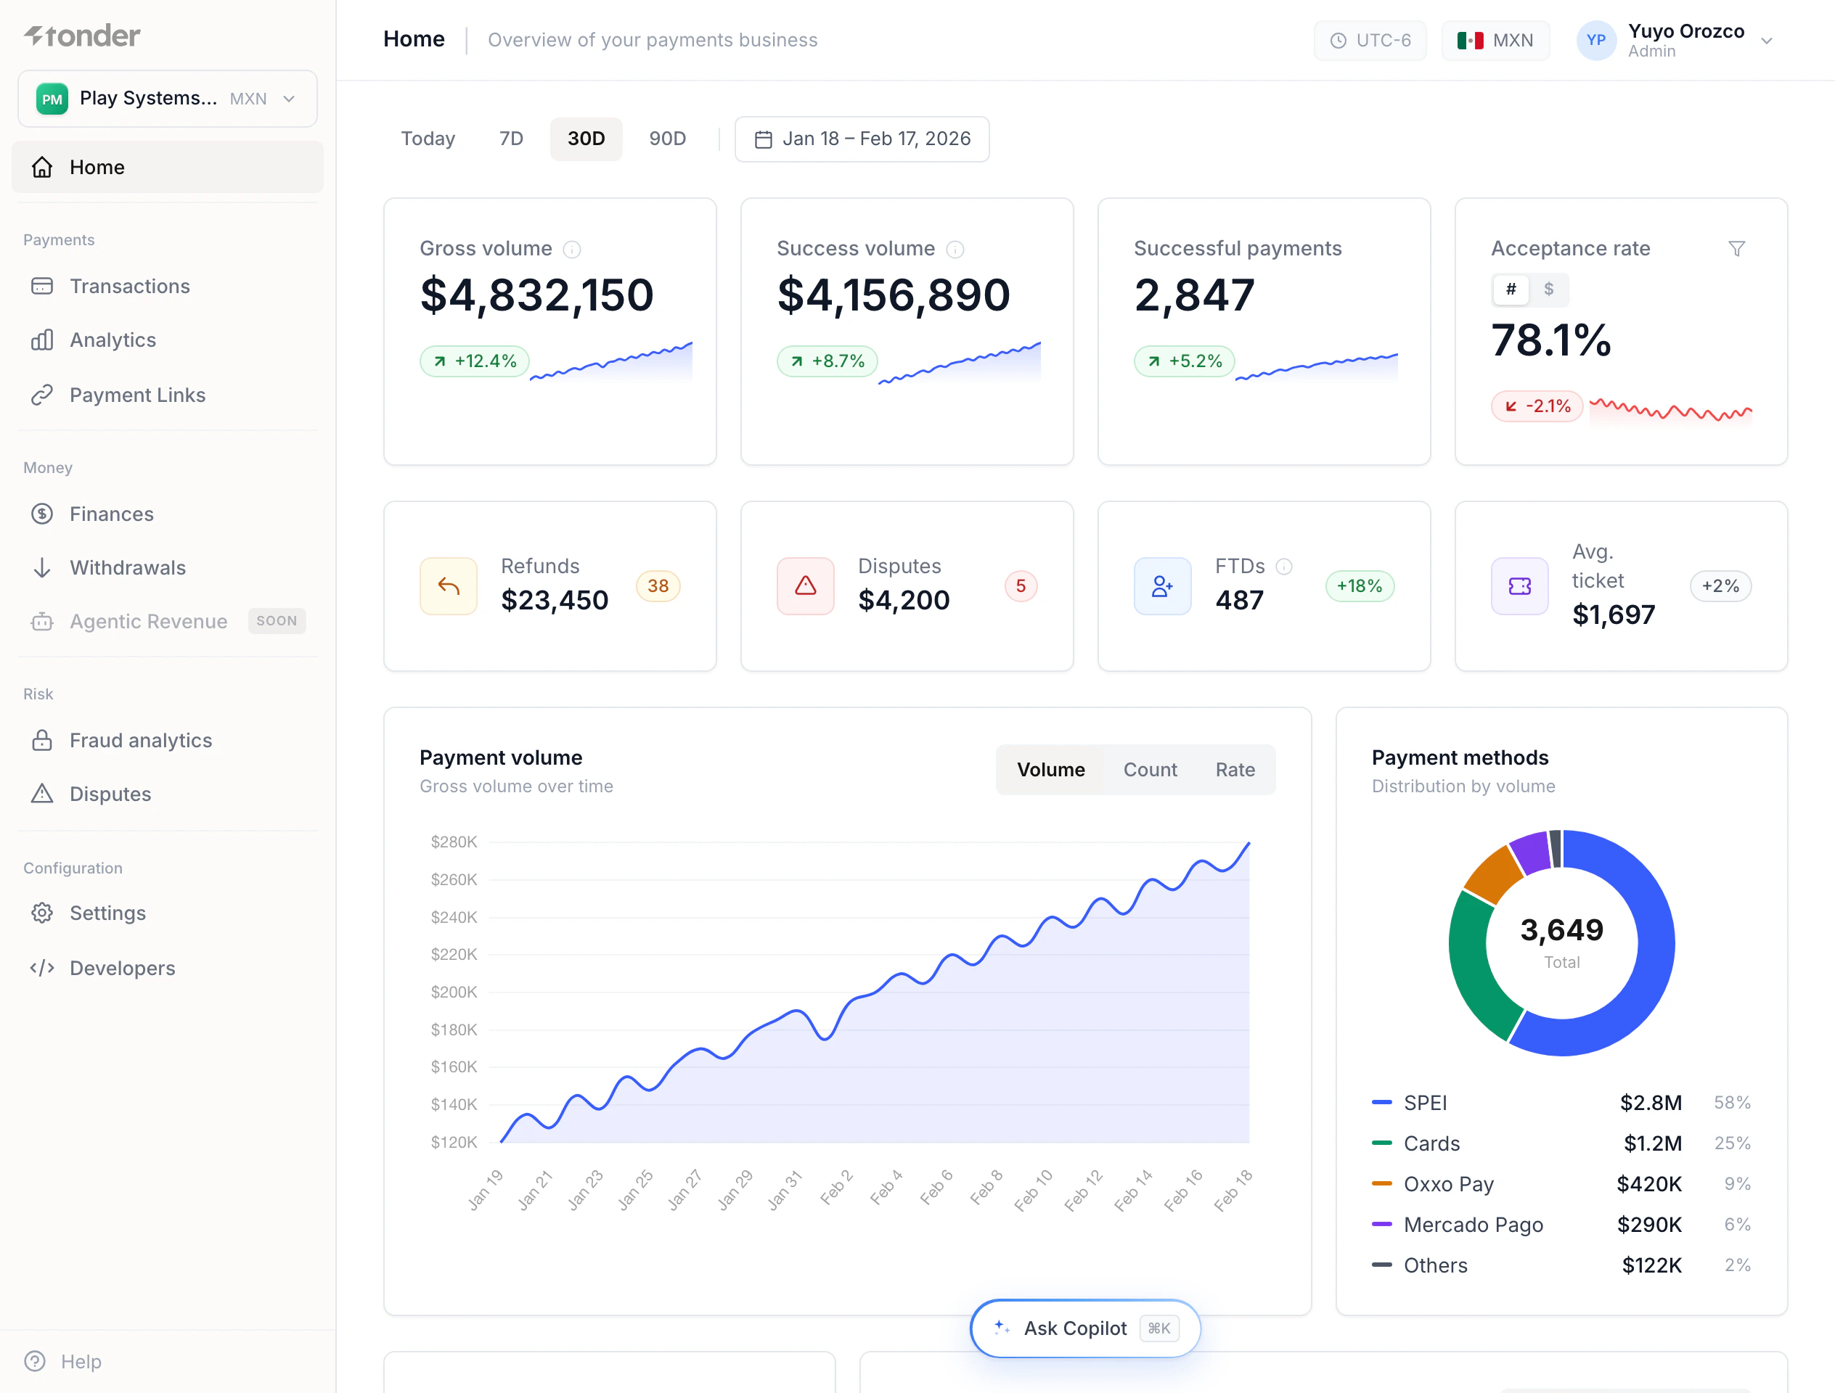
Task: Click the Others $122K legend row
Action: click(1561, 1265)
